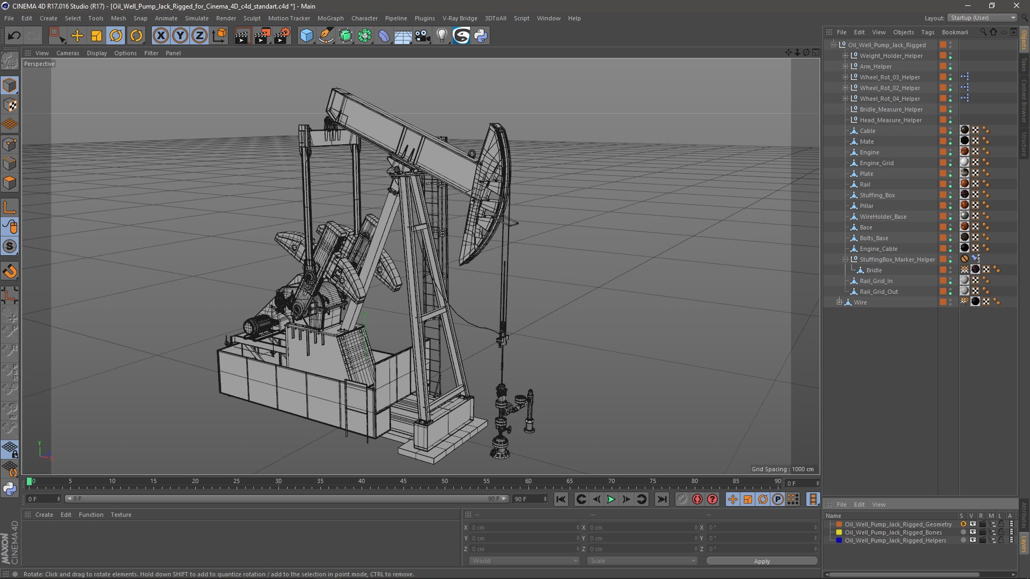This screenshot has width=1030, height=579.
Task: Click the Apply button
Action: (x=762, y=561)
